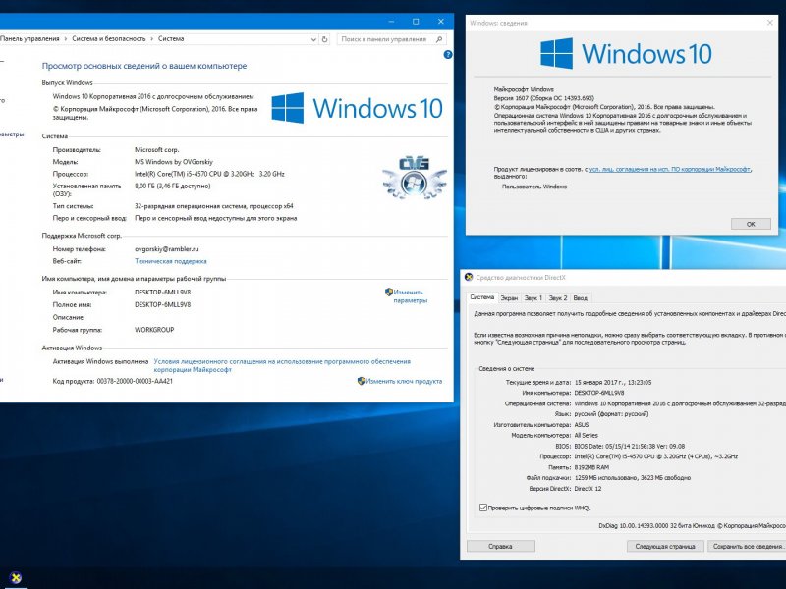Viewport: 786px width, 589px height.
Task: Click "Пользователь Windows" in the about dialog
Action: tap(534, 187)
